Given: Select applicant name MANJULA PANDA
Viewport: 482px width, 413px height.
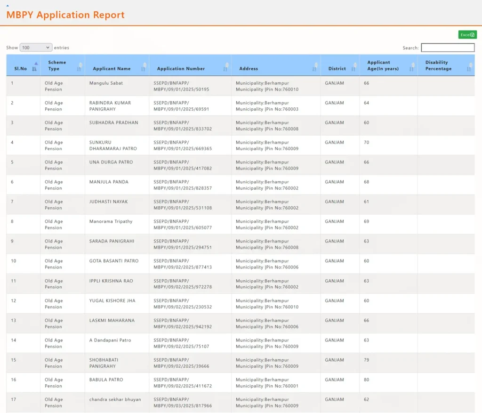Looking at the screenshot, I should [x=109, y=182].
